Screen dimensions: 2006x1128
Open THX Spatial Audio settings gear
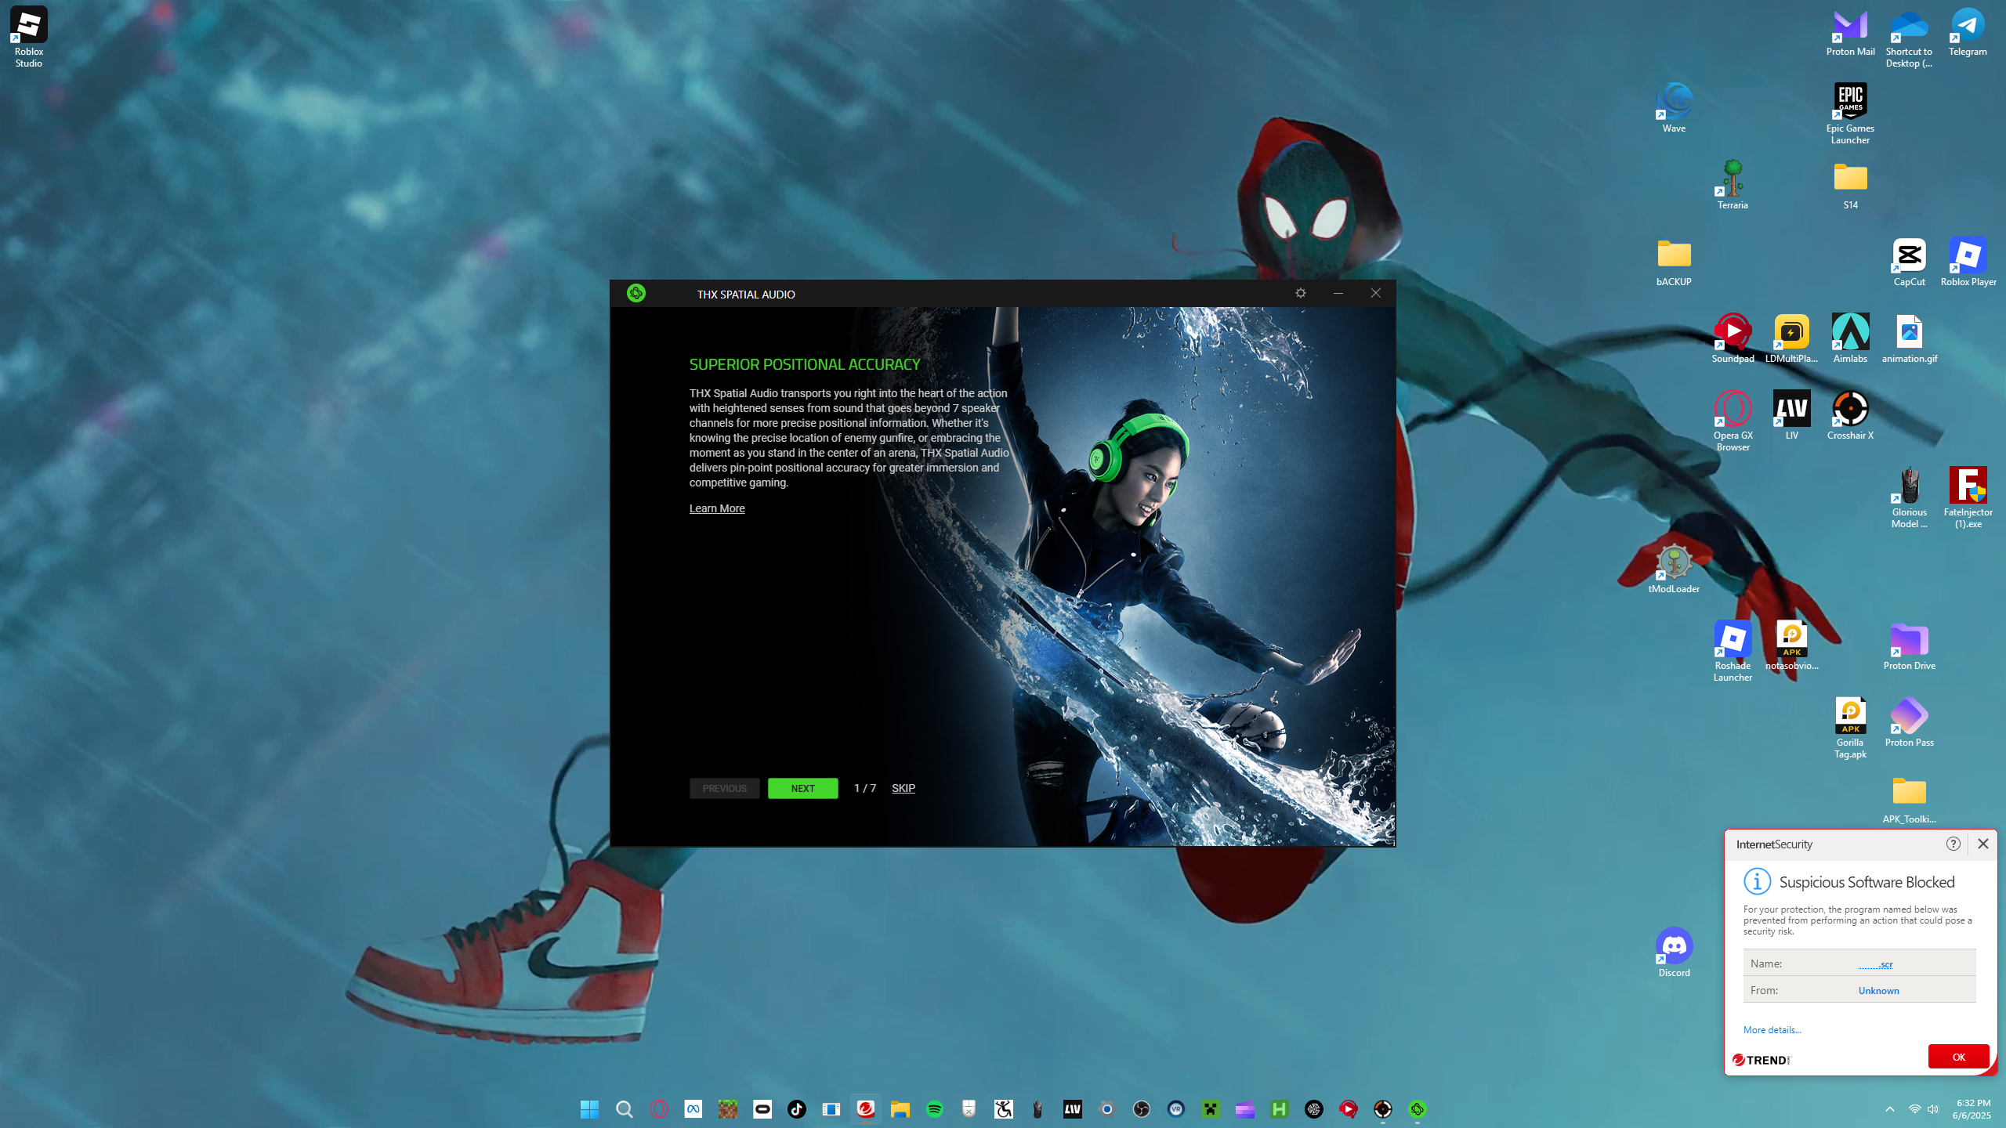point(1301,293)
